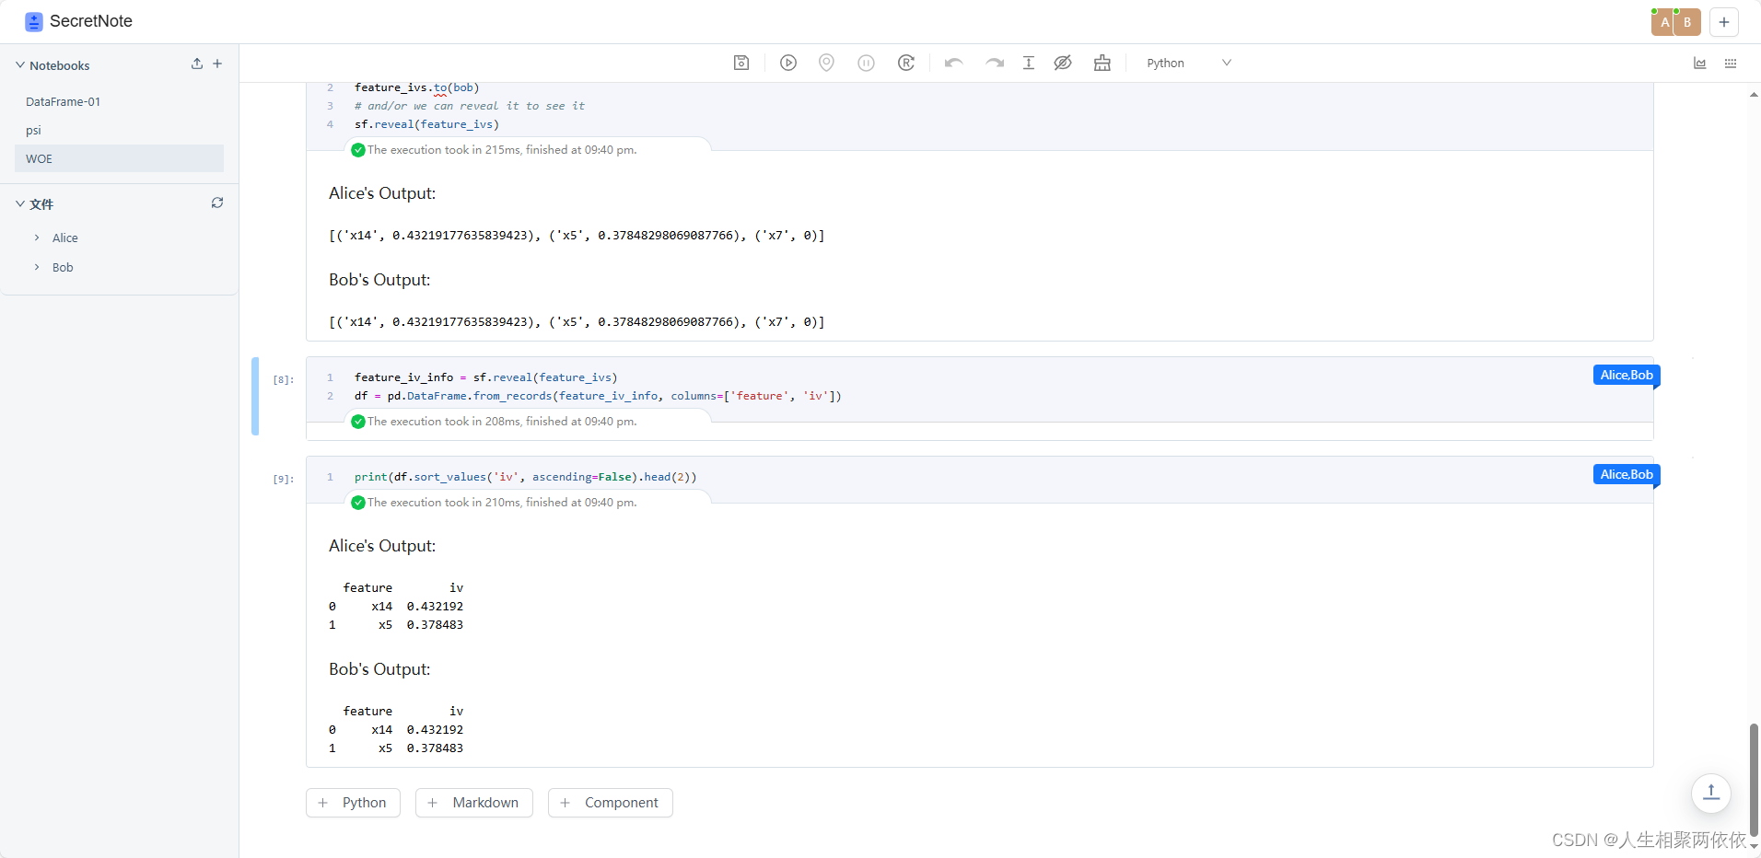Click the Alice,Bob tag on cell 9
The image size is (1761, 858).
tap(1627, 474)
